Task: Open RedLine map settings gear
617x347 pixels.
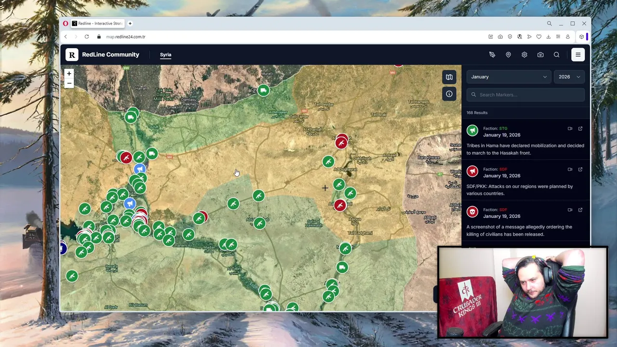Action: click(x=524, y=55)
